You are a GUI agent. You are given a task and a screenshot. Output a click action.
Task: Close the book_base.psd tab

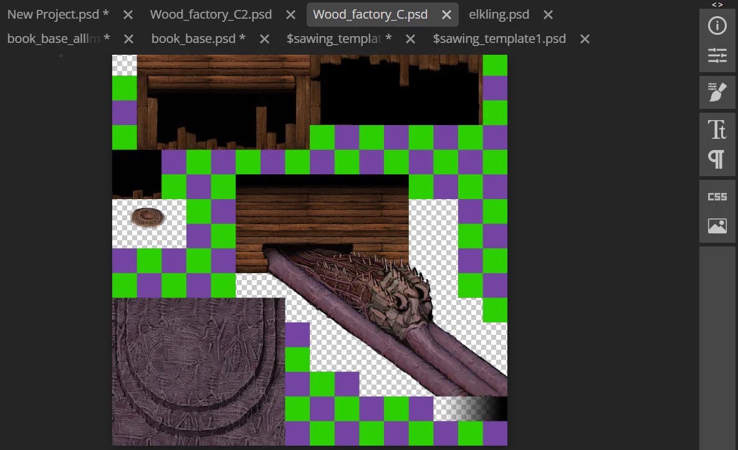click(x=264, y=39)
